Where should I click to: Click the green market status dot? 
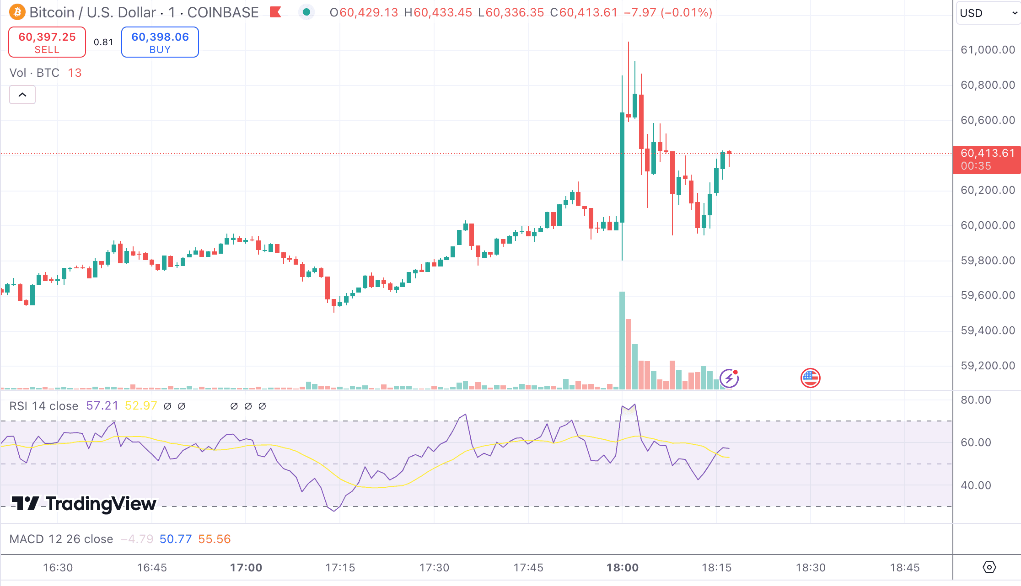[x=306, y=12]
